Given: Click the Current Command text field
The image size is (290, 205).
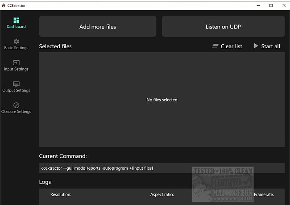Looking at the screenshot, I should pyautogui.click(x=162, y=168).
